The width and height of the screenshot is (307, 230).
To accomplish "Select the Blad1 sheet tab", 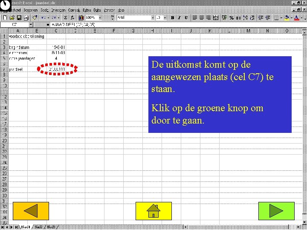I will click(26, 227).
